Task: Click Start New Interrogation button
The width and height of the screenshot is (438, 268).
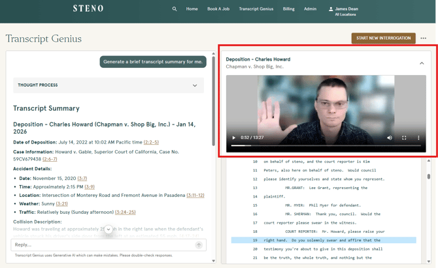Action: click(x=383, y=38)
